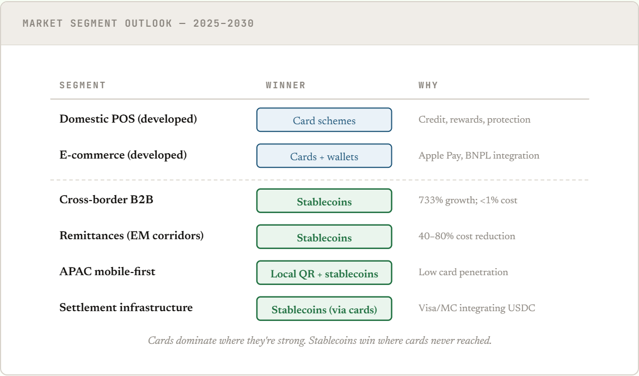Click the Cross-border B2B segment label
This screenshot has height=376, width=639.
106,199
